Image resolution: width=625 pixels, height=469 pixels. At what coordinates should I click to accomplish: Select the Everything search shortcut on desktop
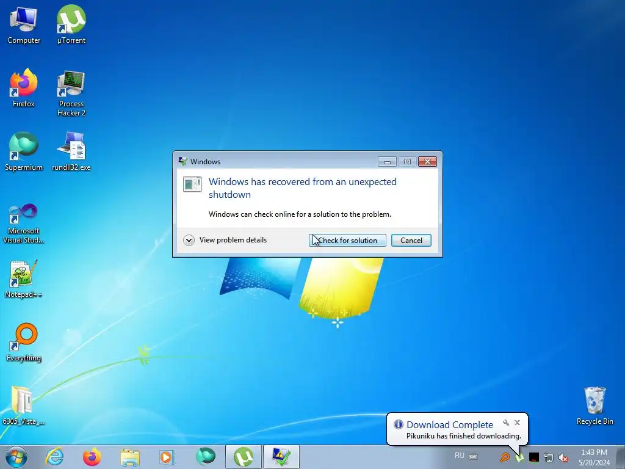(24, 343)
